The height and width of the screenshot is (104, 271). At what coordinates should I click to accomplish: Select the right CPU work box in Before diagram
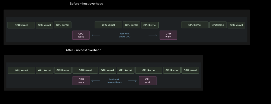pos(168,35)
